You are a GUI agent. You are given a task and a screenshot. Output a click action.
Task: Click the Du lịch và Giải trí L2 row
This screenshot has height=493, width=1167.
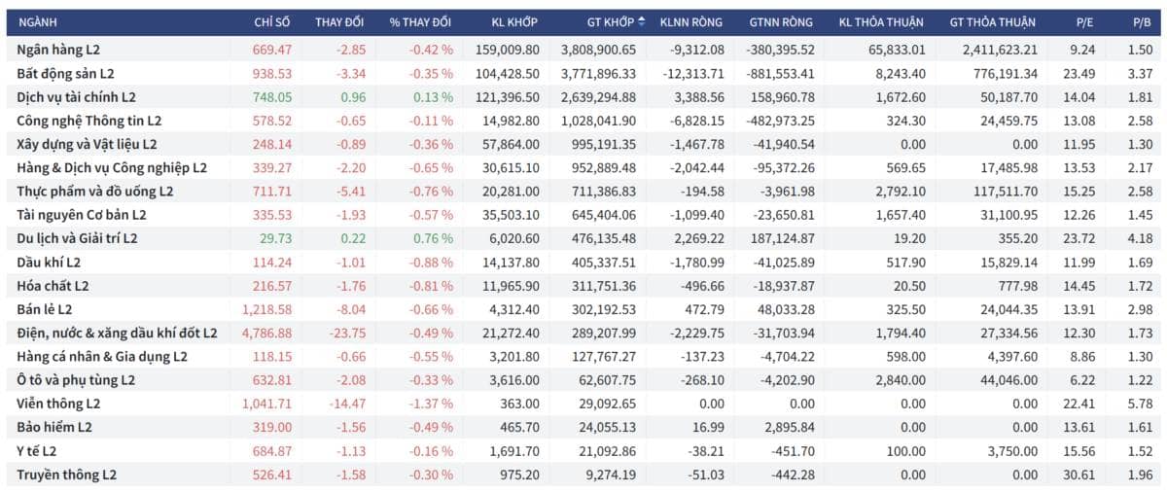pyautogui.click(x=583, y=238)
